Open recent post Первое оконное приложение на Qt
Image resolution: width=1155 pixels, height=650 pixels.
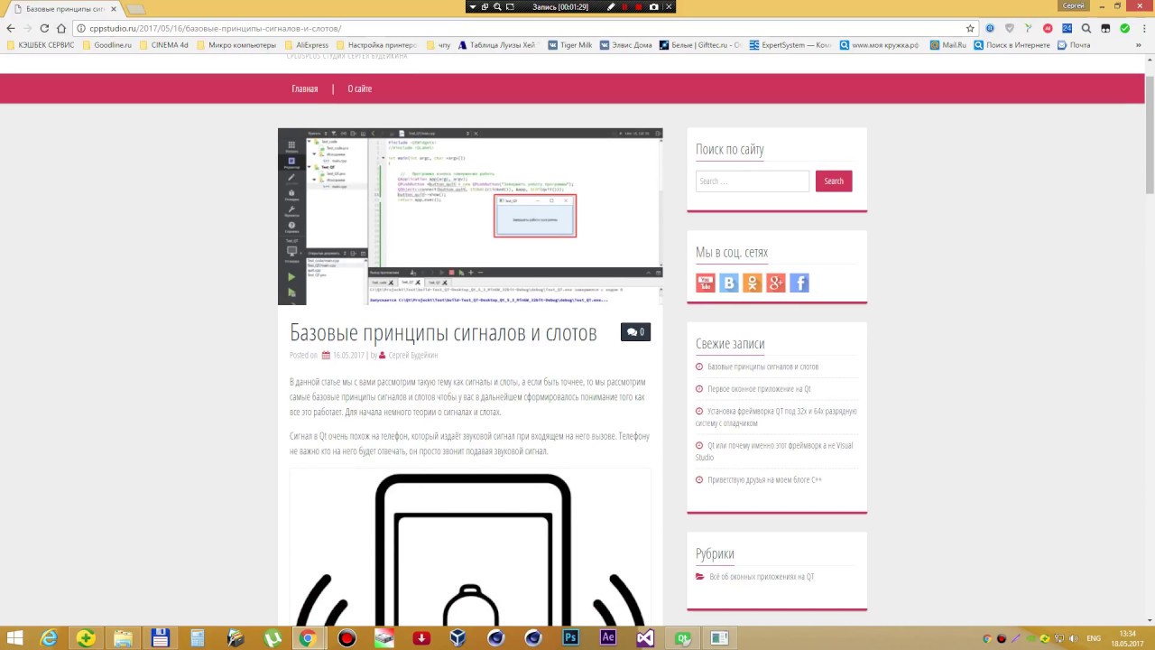[759, 389]
